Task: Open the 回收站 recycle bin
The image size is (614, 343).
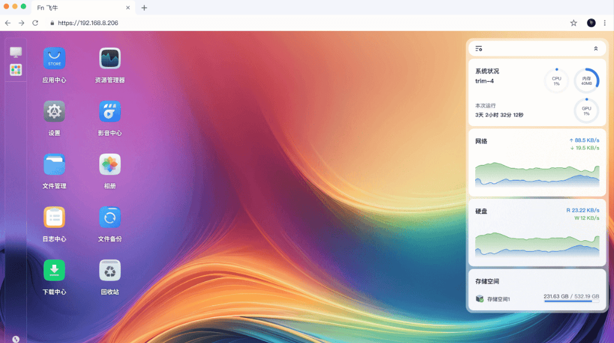Action: click(110, 270)
